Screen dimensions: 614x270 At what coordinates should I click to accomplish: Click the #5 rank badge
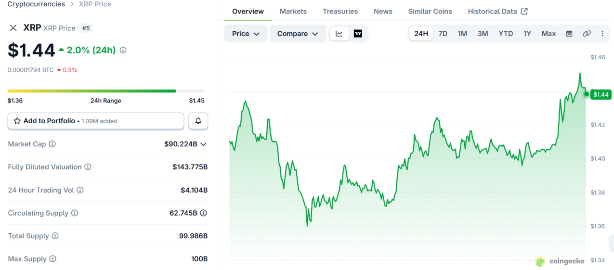point(86,28)
